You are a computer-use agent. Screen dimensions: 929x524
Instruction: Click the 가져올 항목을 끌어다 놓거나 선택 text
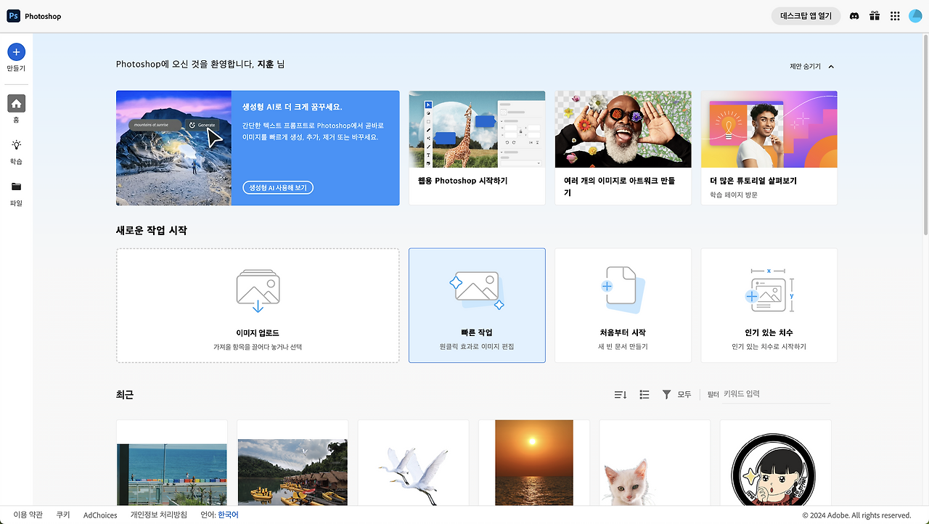[x=258, y=347]
